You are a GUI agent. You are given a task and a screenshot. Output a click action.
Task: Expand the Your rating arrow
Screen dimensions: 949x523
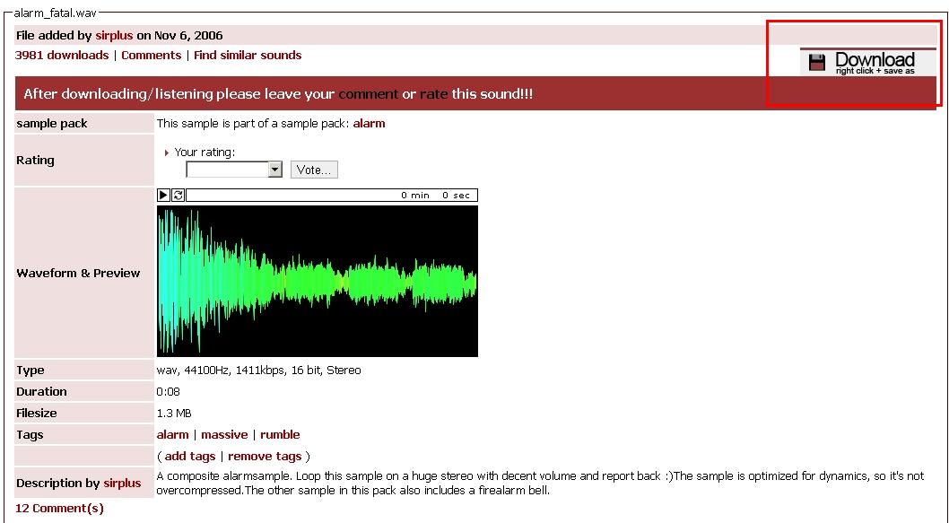coord(167,153)
